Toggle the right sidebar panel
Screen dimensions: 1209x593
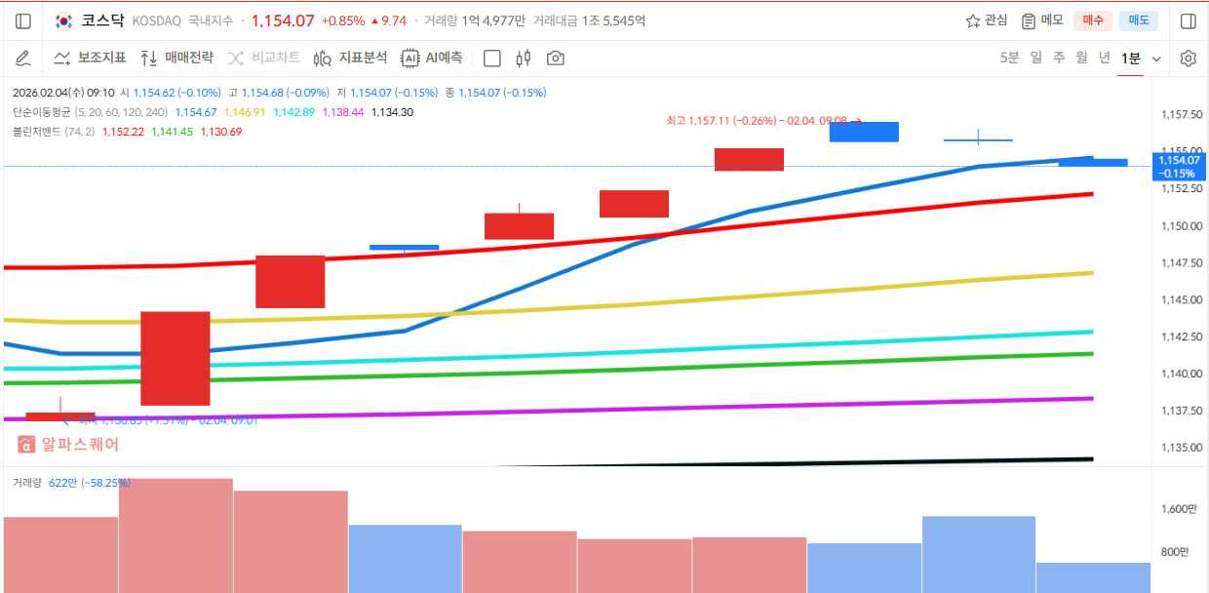coord(1188,21)
